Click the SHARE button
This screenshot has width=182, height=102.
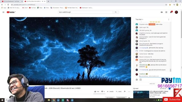click(110, 92)
